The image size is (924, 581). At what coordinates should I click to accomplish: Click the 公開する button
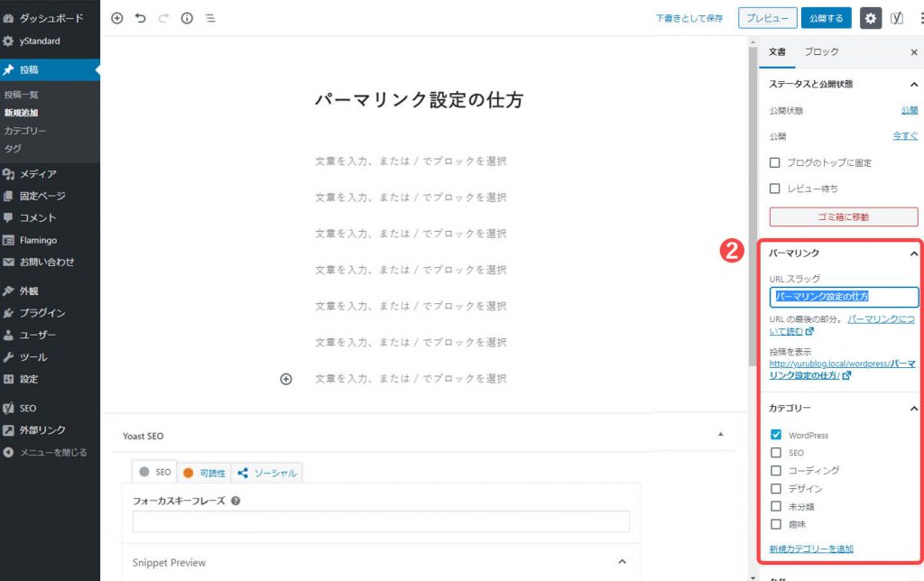(x=826, y=18)
